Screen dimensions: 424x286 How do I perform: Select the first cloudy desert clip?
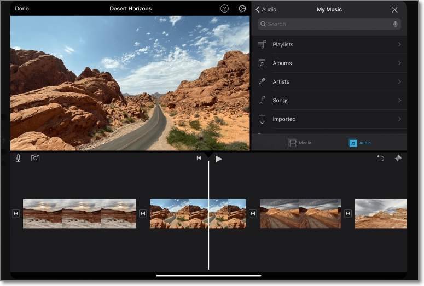click(79, 214)
